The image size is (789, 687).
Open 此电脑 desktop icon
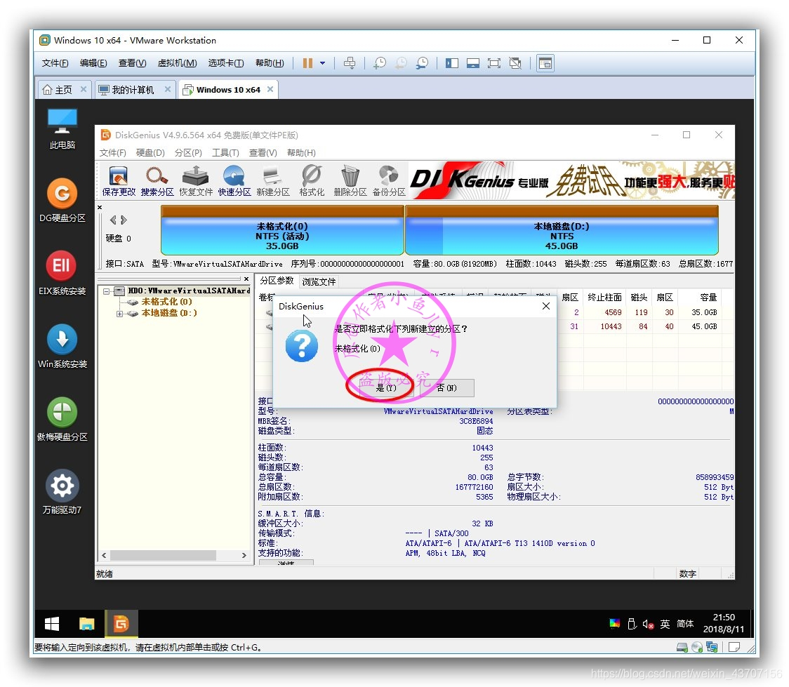(x=62, y=128)
